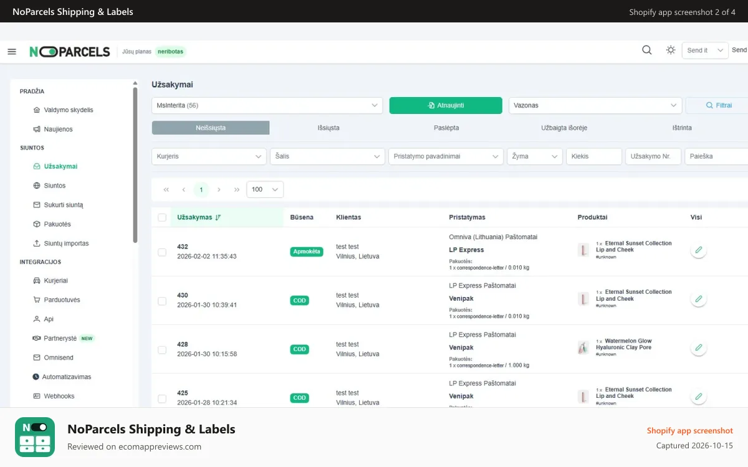Click the Sukurti siuntą envelope icon
Viewport: 748px width, 467px height.
click(36, 205)
